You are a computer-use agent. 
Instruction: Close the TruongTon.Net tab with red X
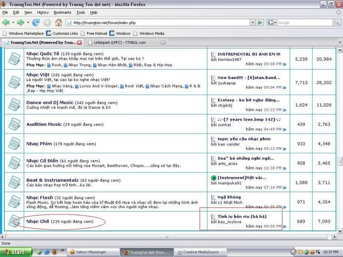click(79, 42)
